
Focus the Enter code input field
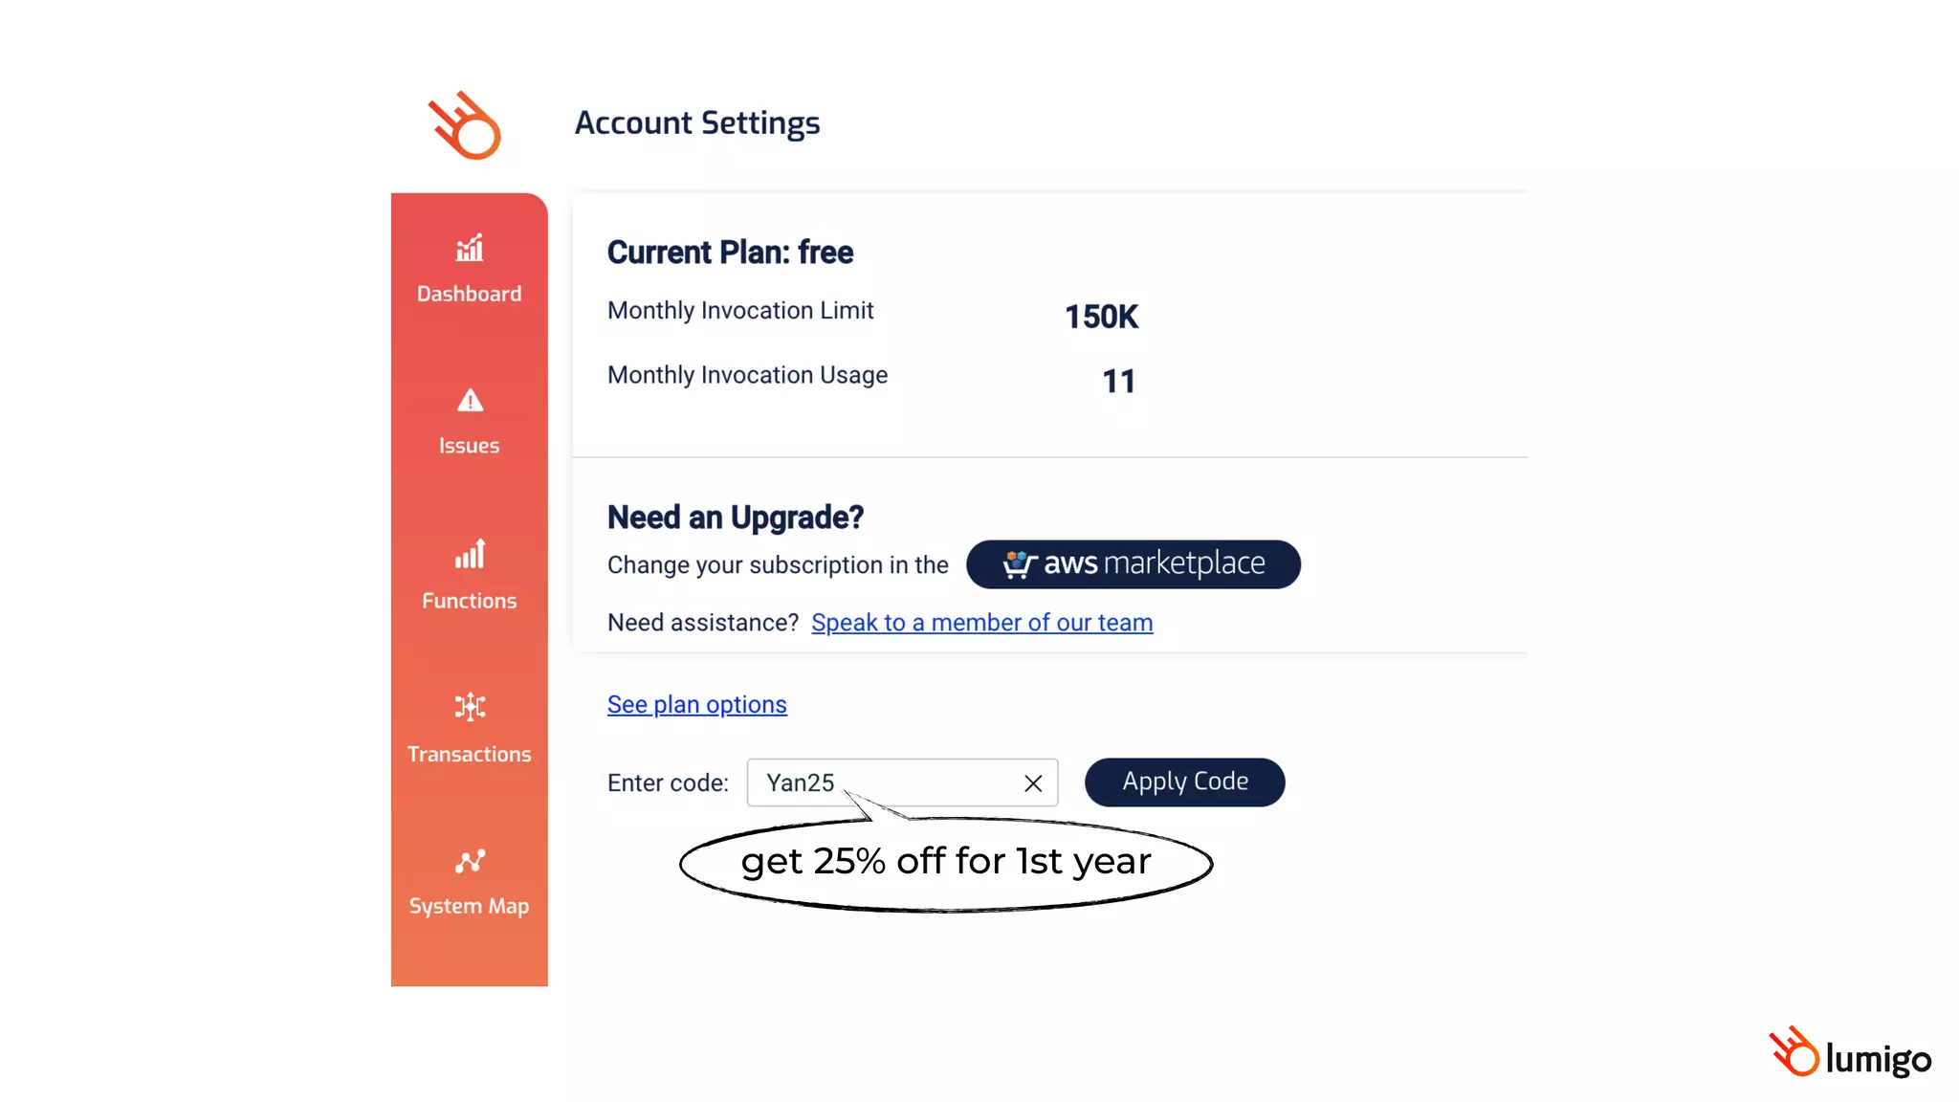[885, 782]
